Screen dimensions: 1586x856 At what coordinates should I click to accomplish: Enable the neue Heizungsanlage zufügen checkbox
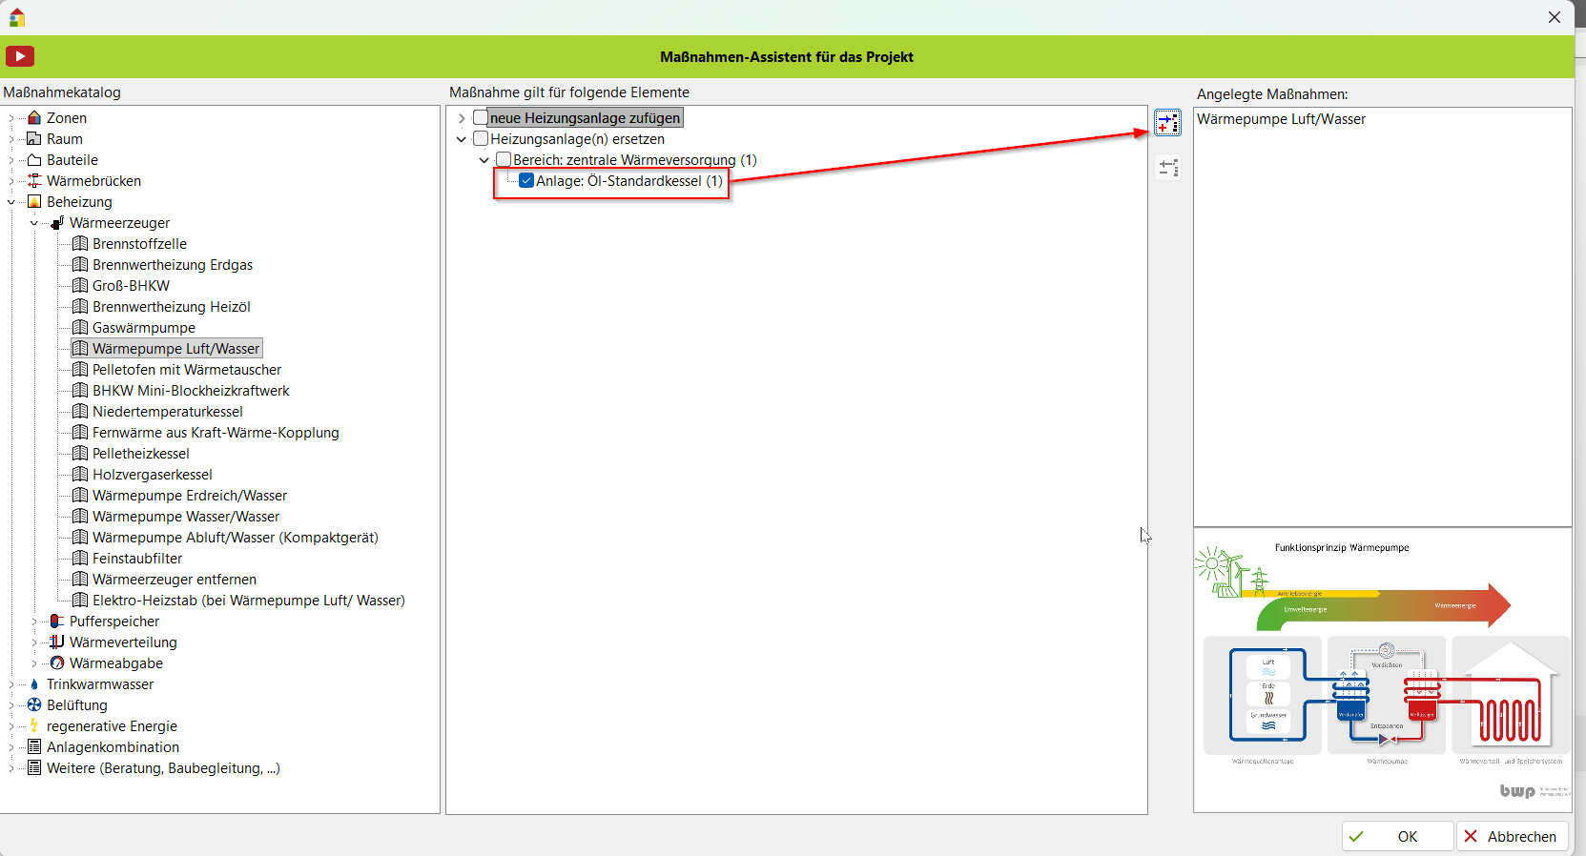481,118
